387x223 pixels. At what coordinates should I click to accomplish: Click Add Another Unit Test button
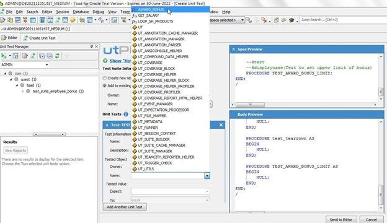click(125, 207)
